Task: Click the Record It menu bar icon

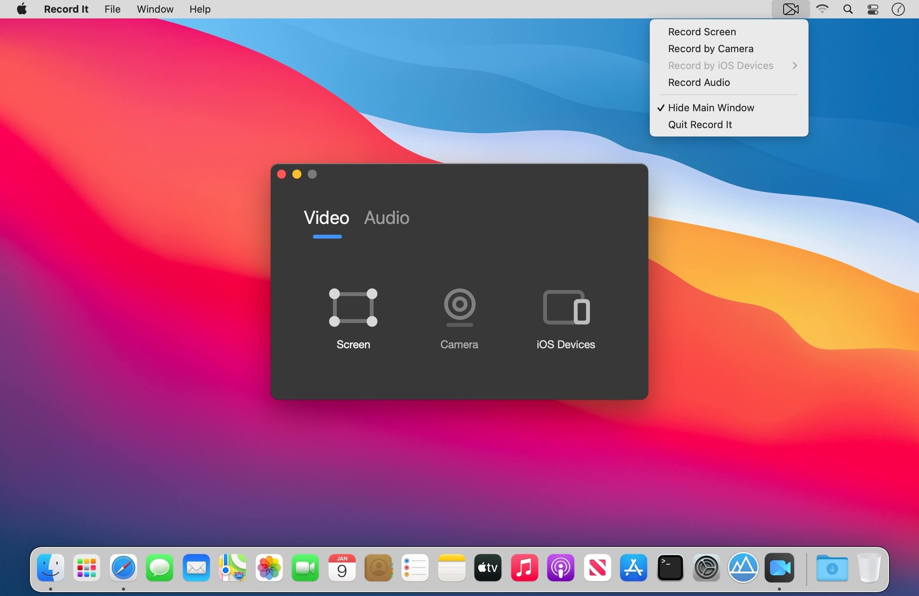Action: pos(790,9)
